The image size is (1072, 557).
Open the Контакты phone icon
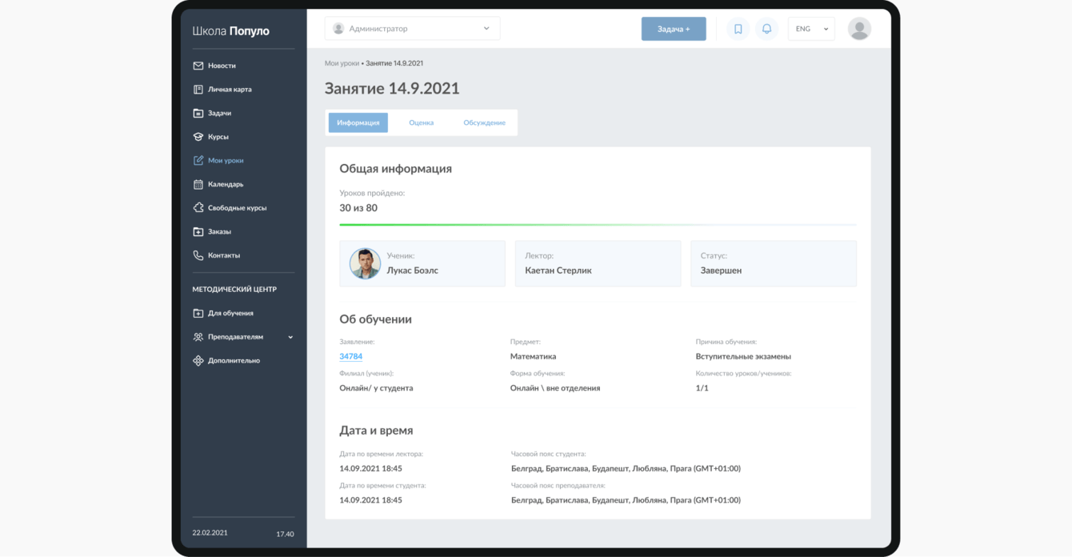coord(198,255)
